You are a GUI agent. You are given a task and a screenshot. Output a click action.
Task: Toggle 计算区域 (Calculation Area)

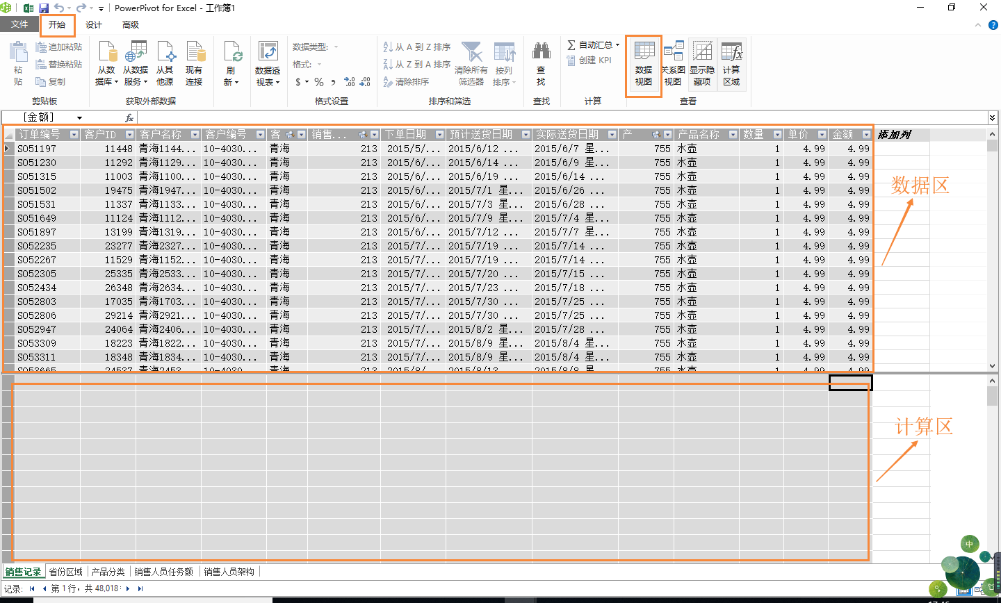pos(731,63)
